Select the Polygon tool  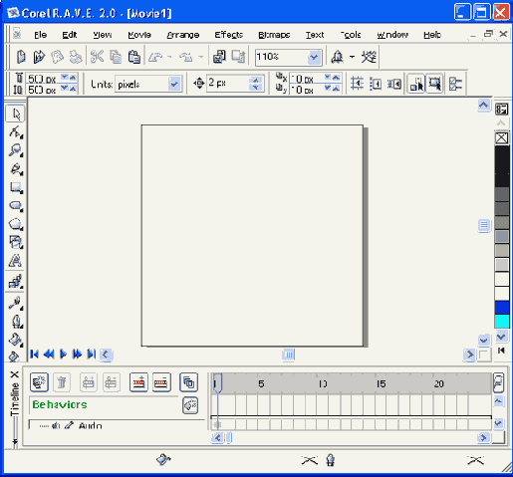(15, 224)
